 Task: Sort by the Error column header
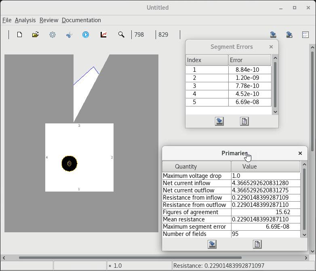pos(249,60)
